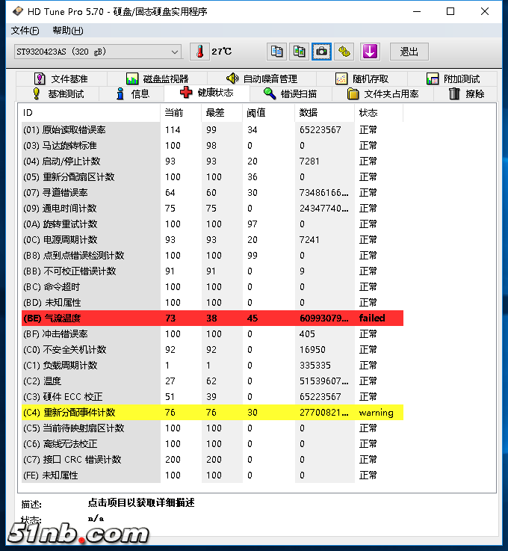Open the 文件(F) menu
508x551 pixels.
[25, 31]
